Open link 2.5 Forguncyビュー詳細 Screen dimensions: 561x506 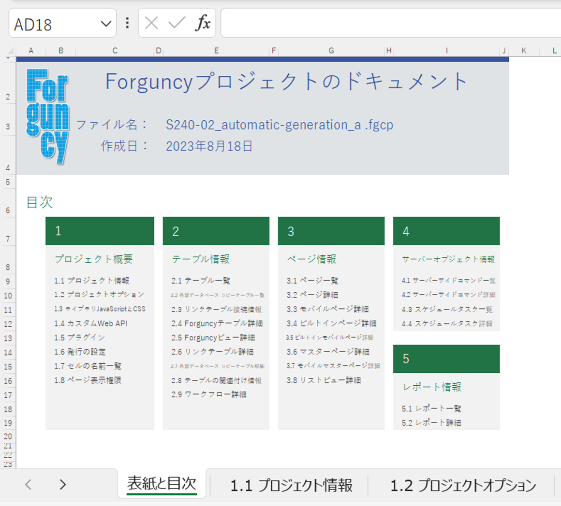click(213, 338)
